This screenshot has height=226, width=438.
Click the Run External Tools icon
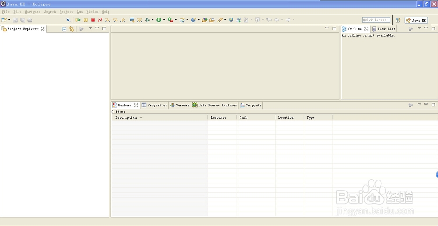[170, 20]
